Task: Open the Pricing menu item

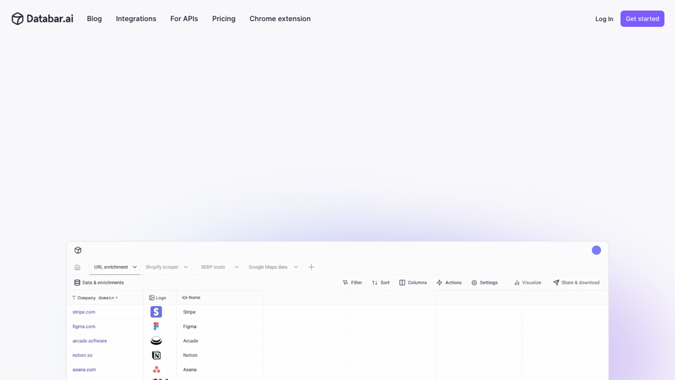Action: pos(223,18)
